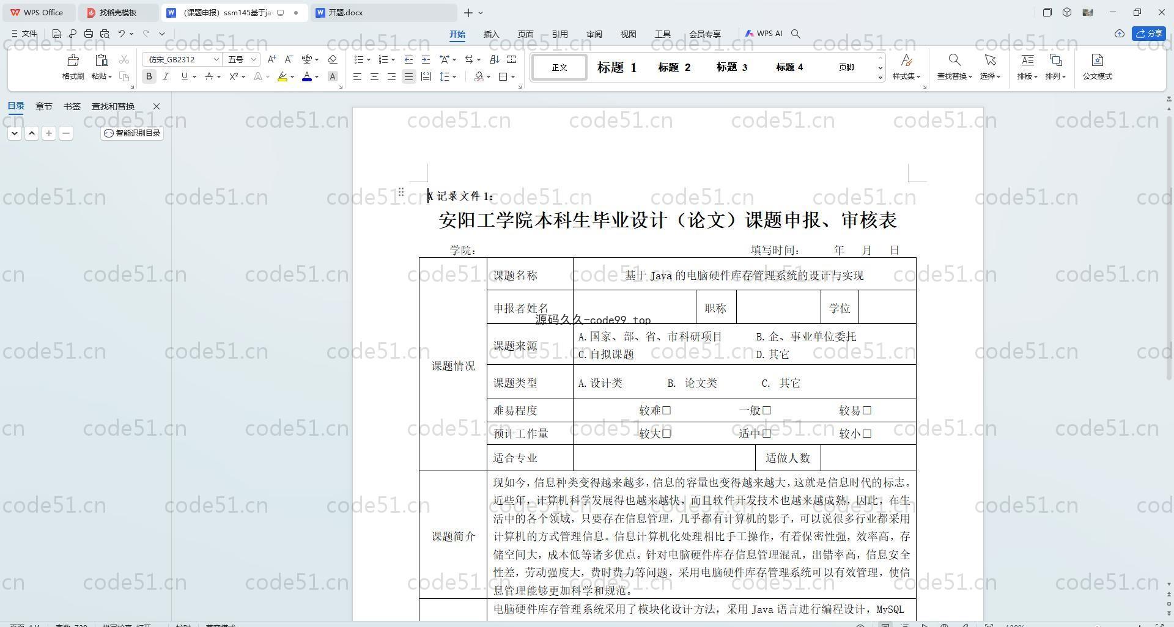Open Print Preview from the quick access bar

click(x=105, y=34)
